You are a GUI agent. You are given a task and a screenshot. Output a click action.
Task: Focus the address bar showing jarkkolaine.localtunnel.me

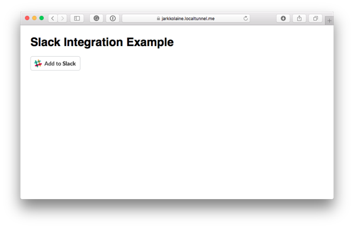point(186,18)
